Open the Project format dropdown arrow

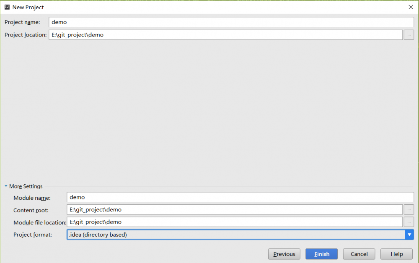click(x=409, y=235)
